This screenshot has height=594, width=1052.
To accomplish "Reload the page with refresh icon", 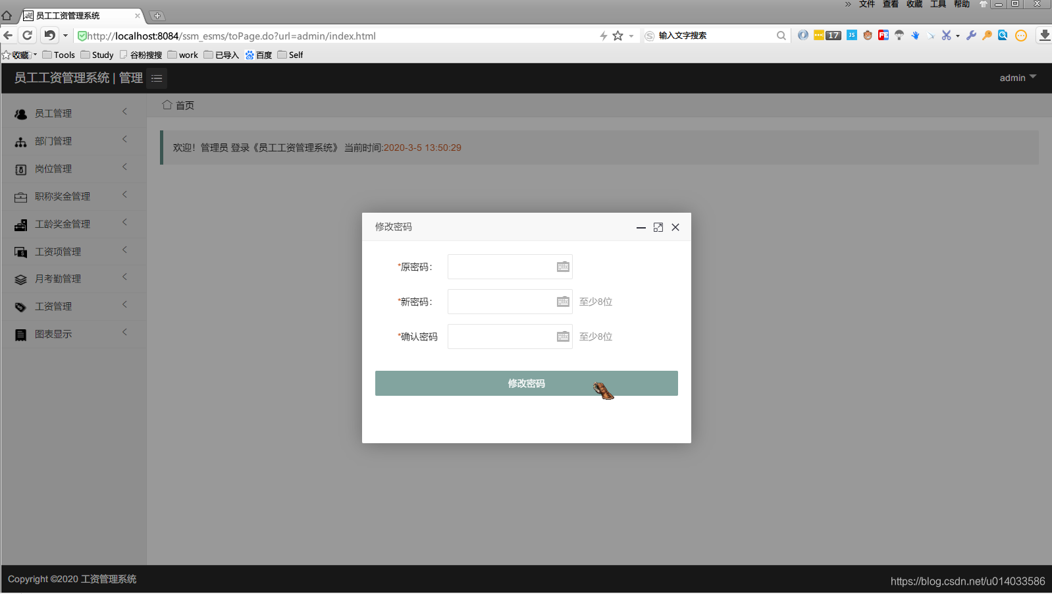I will [x=27, y=36].
